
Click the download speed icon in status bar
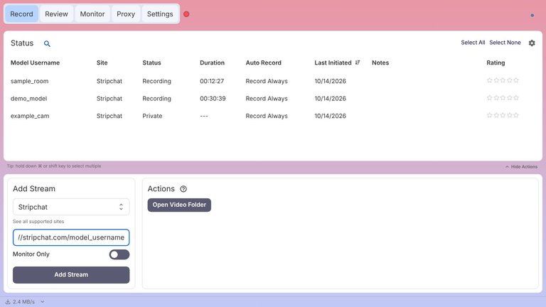click(x=8, y=302)
